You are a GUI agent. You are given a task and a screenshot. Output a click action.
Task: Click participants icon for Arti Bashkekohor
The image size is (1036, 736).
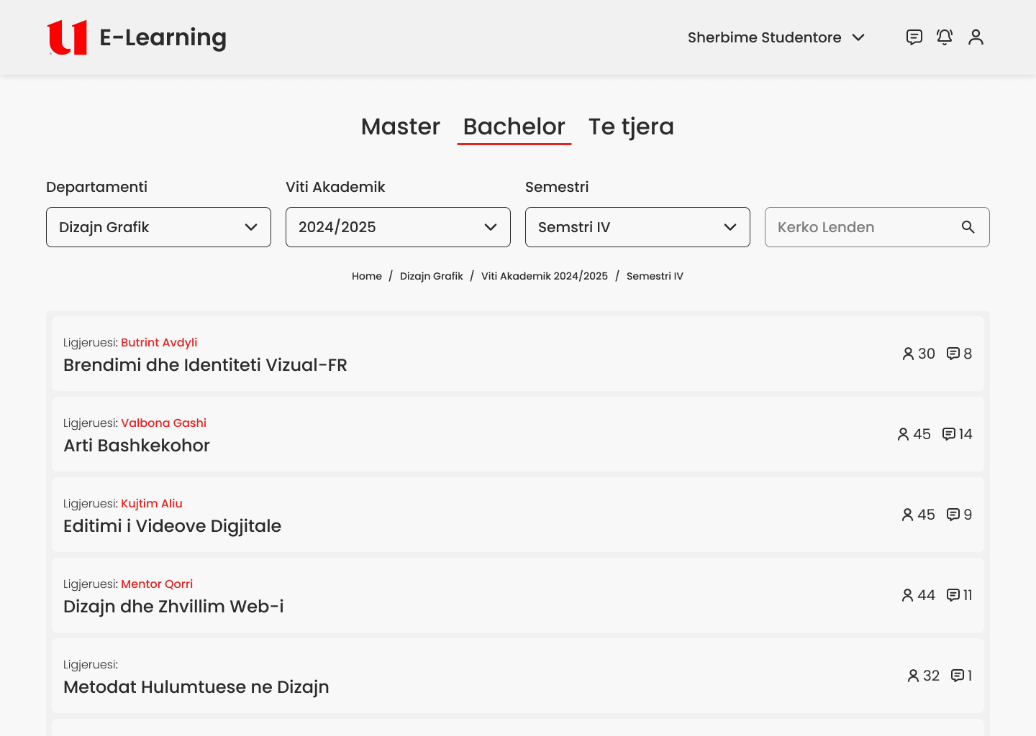[x=904, y=434]
